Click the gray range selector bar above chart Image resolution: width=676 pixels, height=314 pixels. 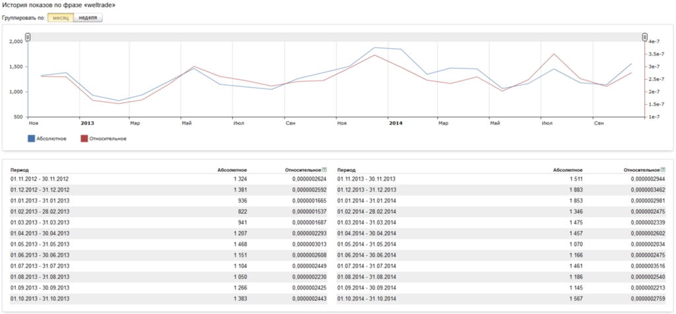point(336,38)
